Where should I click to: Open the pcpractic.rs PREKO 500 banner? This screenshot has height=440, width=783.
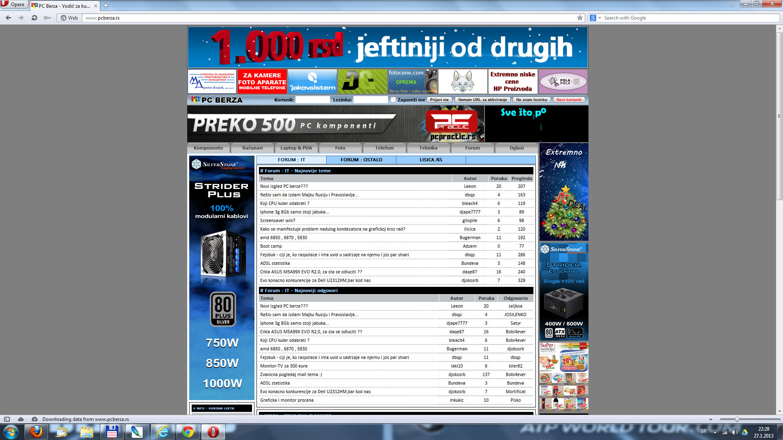[x=336, y=124]
